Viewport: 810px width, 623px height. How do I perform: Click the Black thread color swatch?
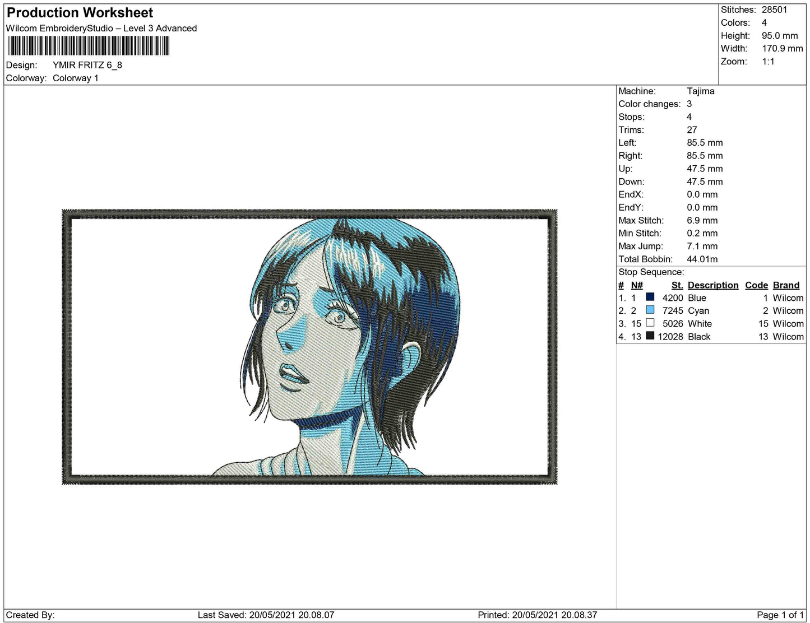click(650, 336)
